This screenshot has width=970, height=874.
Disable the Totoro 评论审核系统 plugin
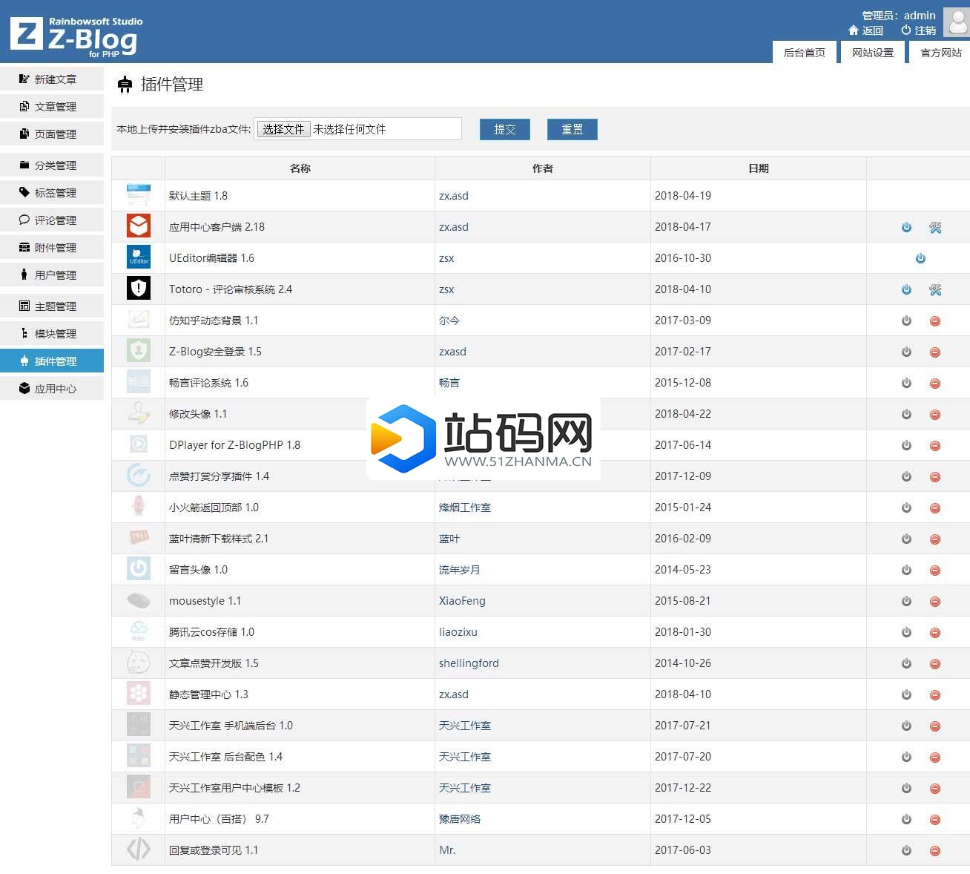(x=906, y=290)
